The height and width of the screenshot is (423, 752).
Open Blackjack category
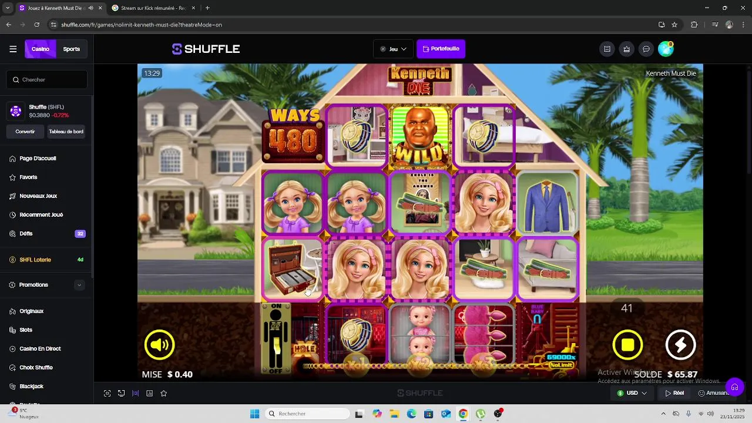click(31, 387)
